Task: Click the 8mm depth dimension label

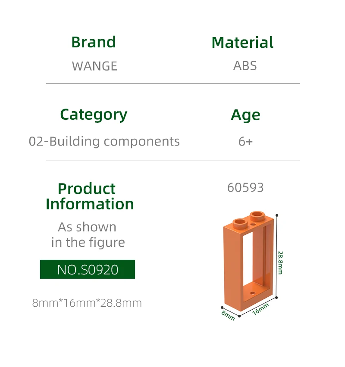Action: (x=228, y=315)
